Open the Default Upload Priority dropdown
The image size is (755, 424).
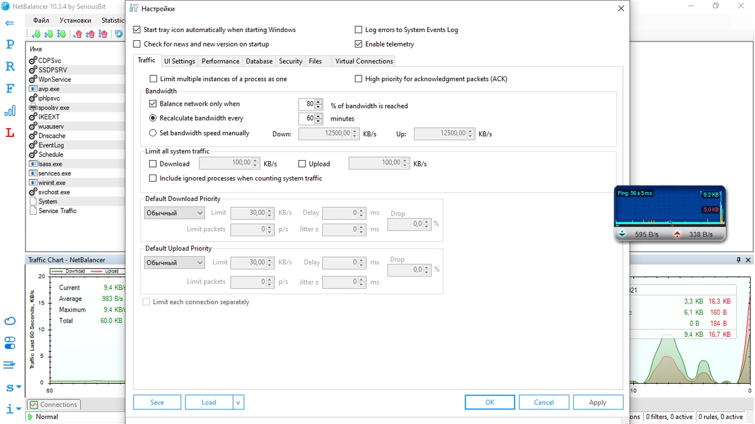174,263
